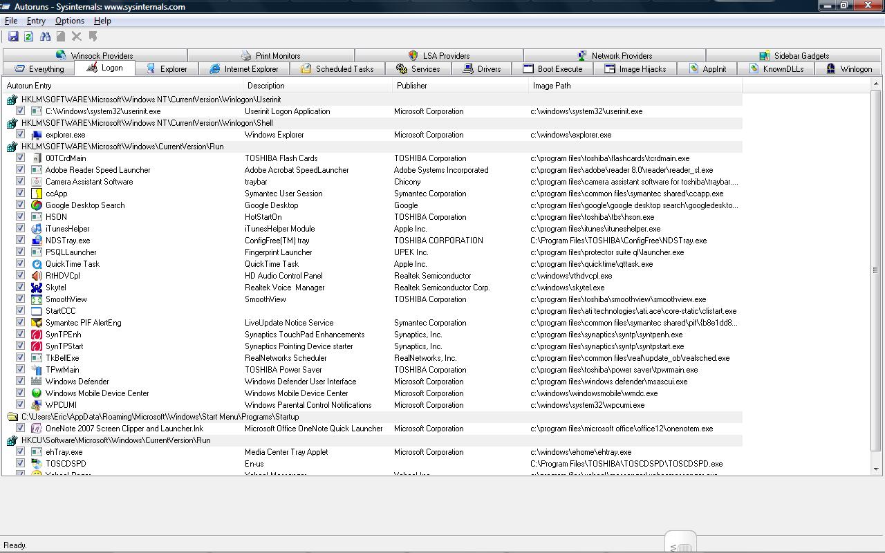
Task: Select the Winsock Providers tab
Action: pyautogui.click(x=95, y=55)
